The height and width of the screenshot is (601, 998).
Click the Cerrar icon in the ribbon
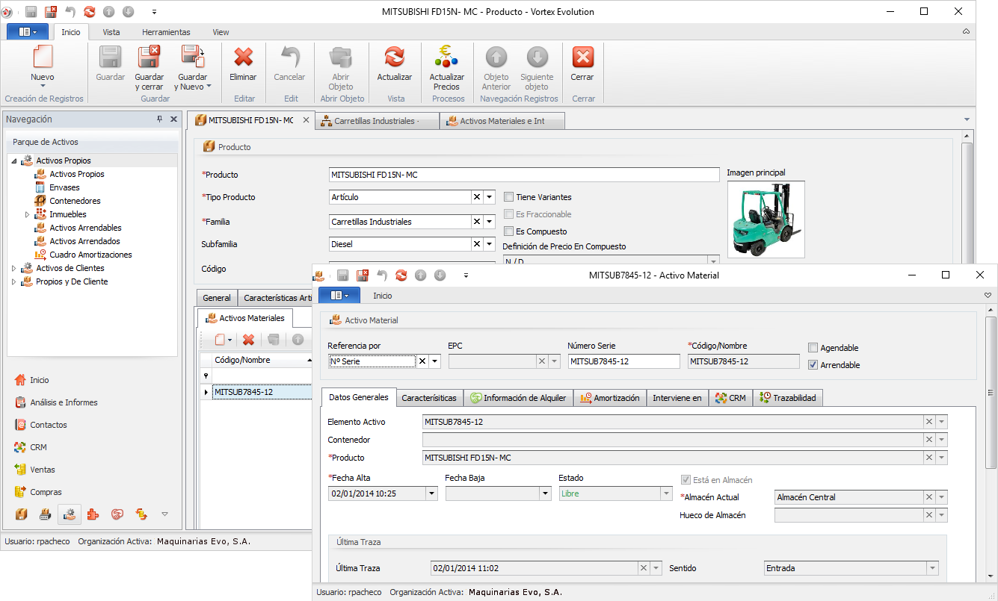(x=582, y=57)
